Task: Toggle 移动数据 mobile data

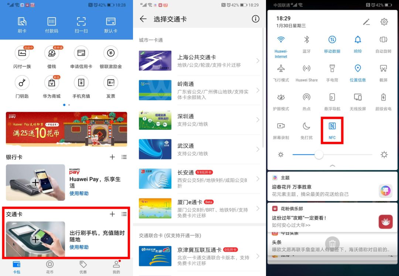Action: click(x=332, y=39)
